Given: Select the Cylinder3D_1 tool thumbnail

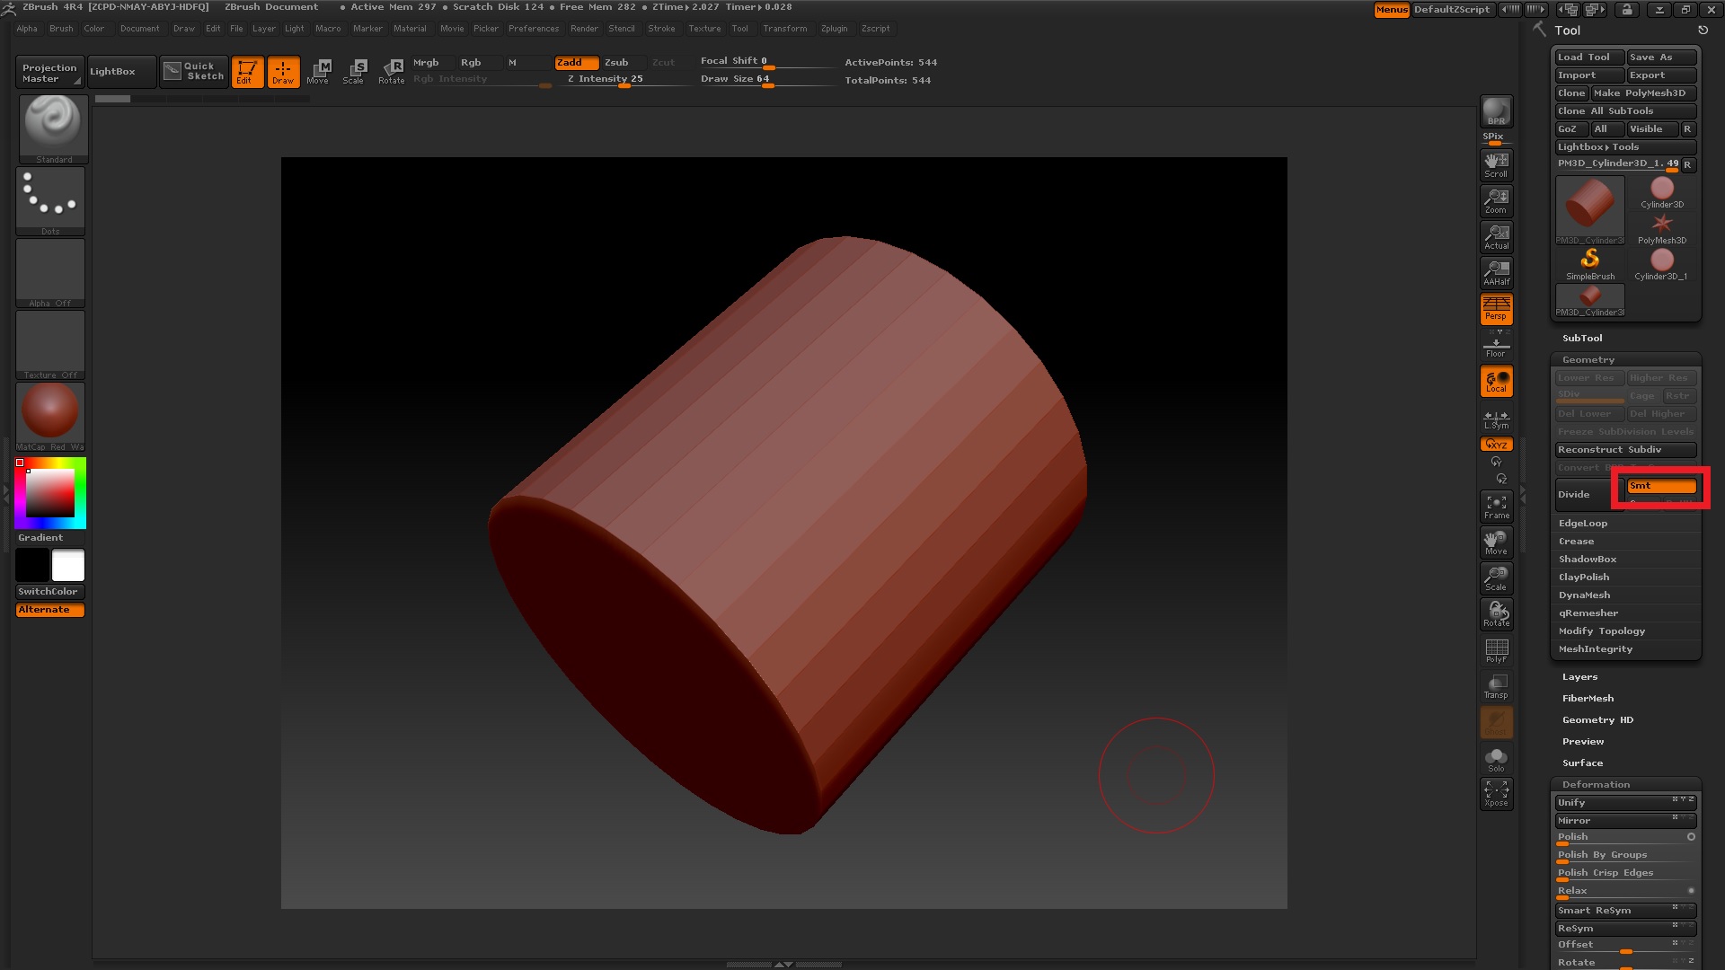Looking at the screenshot, I should click(x=1661, y=264).
